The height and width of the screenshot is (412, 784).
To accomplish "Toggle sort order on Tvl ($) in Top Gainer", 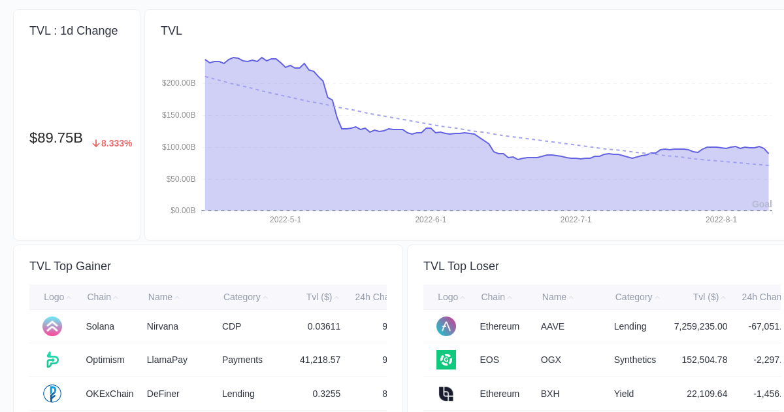I will [338, 297].
